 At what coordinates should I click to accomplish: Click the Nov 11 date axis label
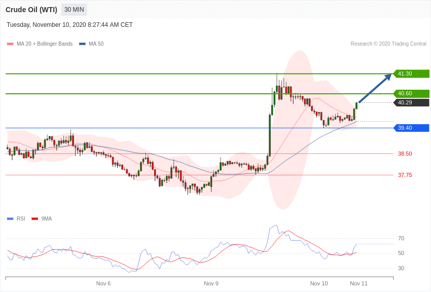tap(358, 283)
